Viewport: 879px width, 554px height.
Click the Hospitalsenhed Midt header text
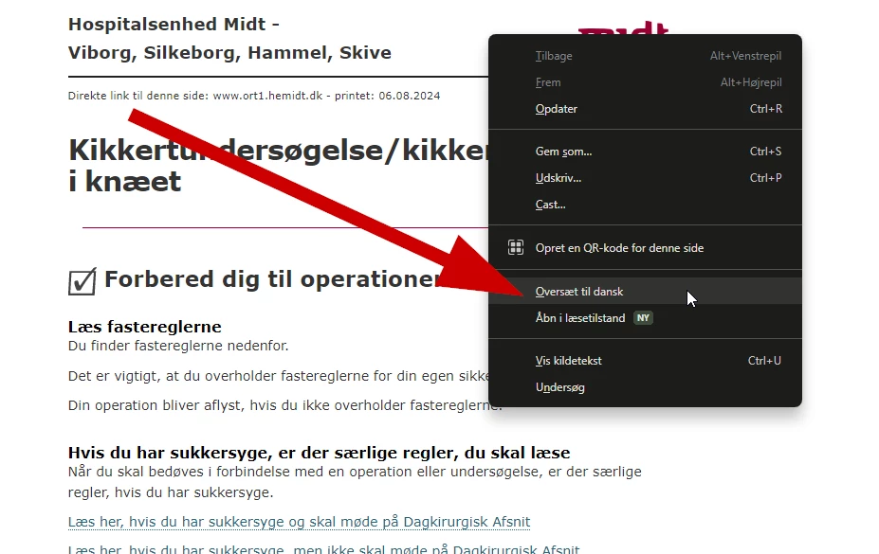point(229,38)
